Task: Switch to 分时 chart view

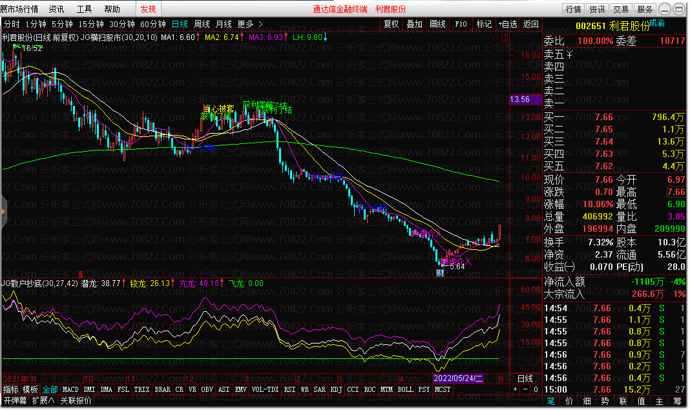Action: [12, 24]
